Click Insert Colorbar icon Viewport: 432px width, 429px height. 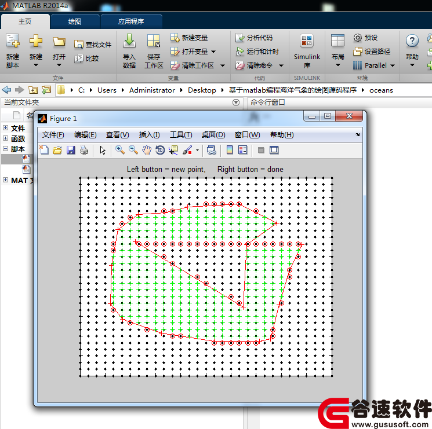tap(230, 150)
